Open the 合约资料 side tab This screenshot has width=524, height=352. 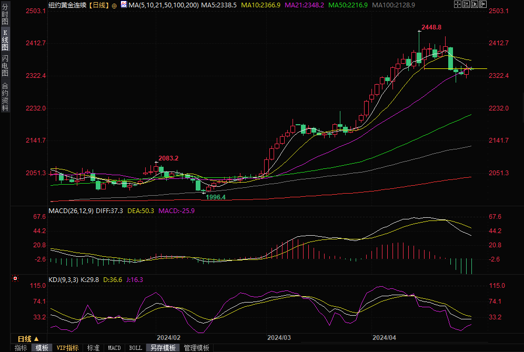point(5,96)
